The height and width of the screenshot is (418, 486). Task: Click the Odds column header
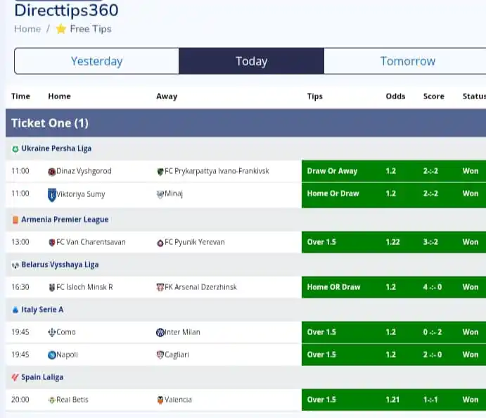coord(395,96)
